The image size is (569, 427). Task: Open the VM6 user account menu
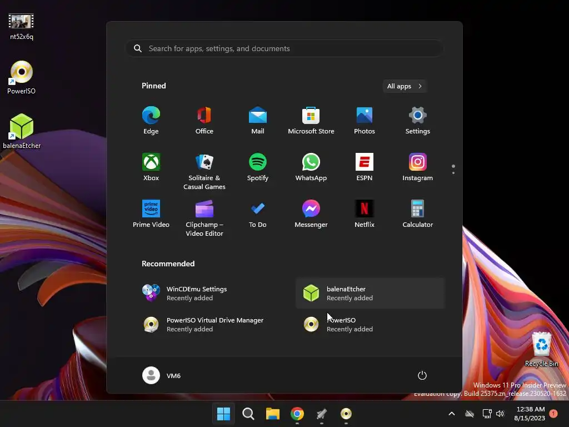[x=162, y=375]
